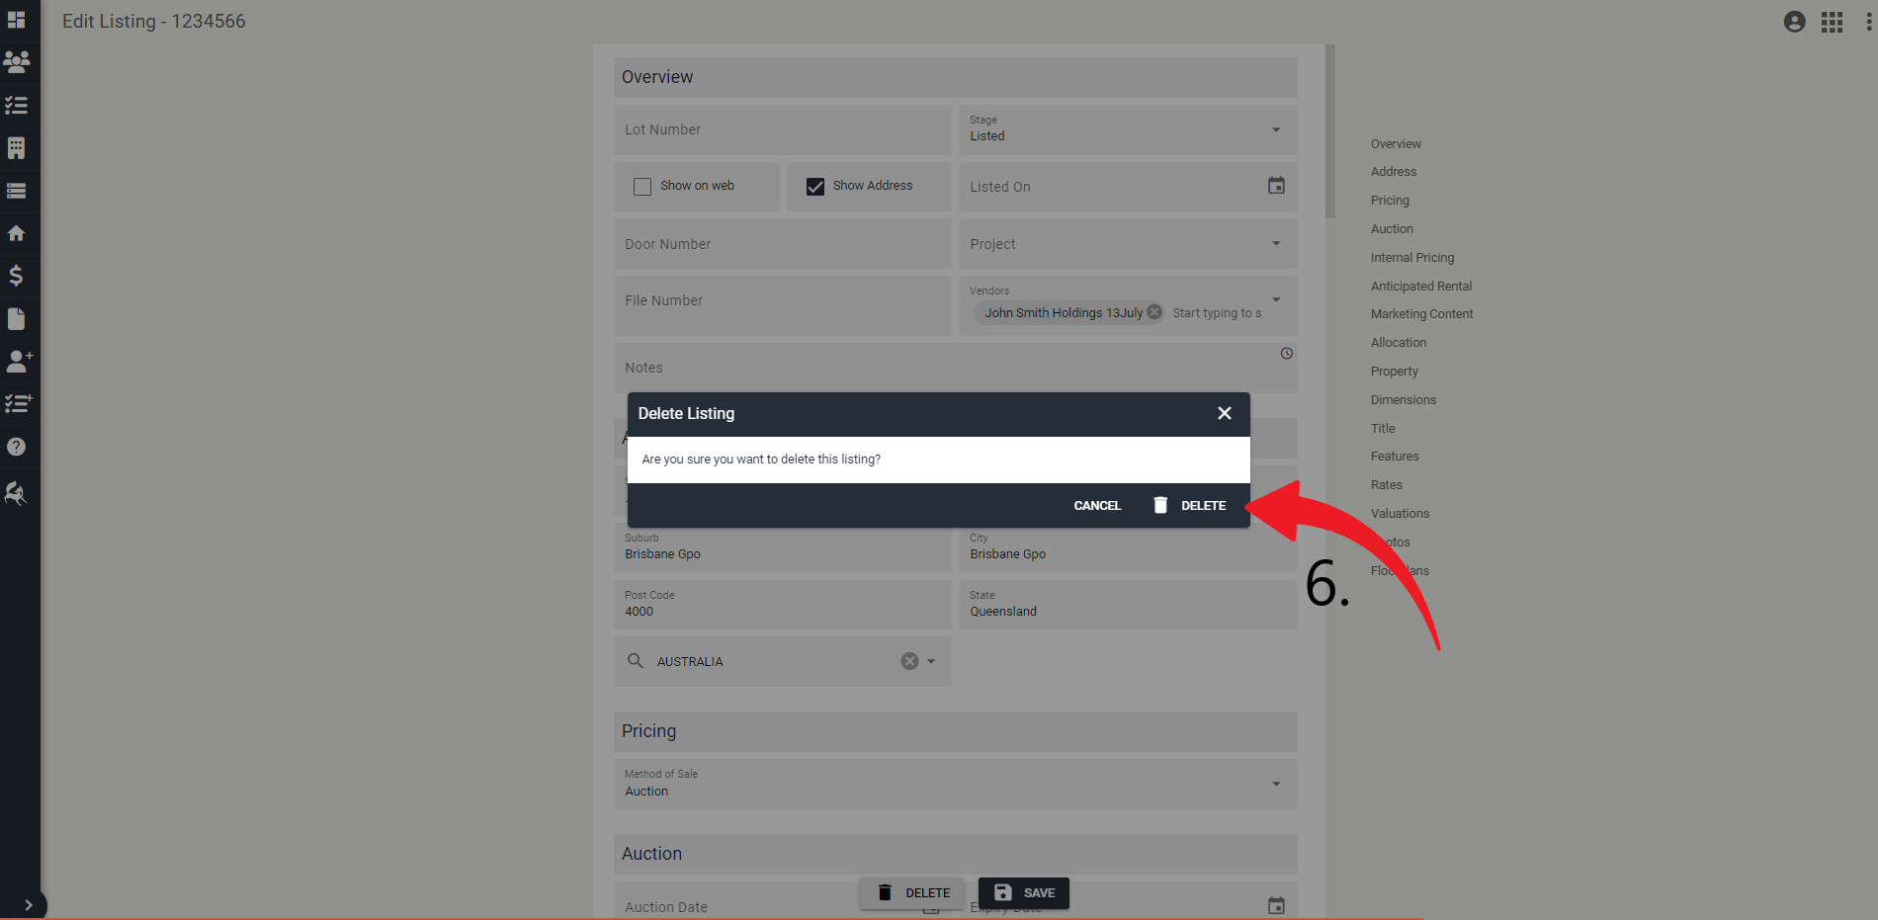Select Pricing in the right navigation menu
Image resolution: width=1878 pixels, height=920 pixels.
pyautogui.click(x=1390, y=200)
